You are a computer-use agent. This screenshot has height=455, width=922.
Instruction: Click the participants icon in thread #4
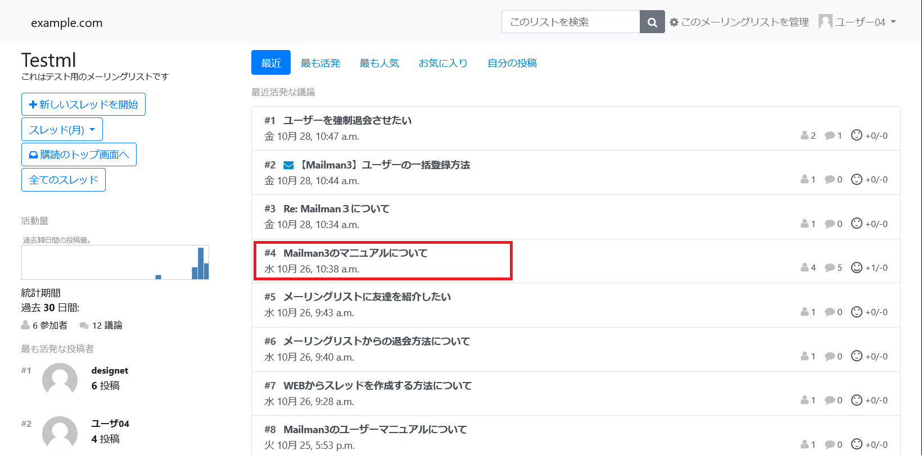[x=805, y=267]
